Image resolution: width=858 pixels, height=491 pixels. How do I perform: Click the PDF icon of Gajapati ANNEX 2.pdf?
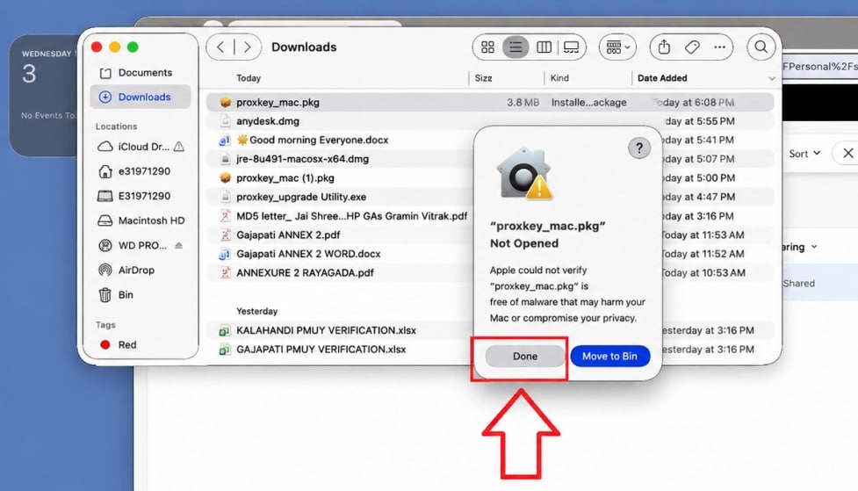coord(225,235)
